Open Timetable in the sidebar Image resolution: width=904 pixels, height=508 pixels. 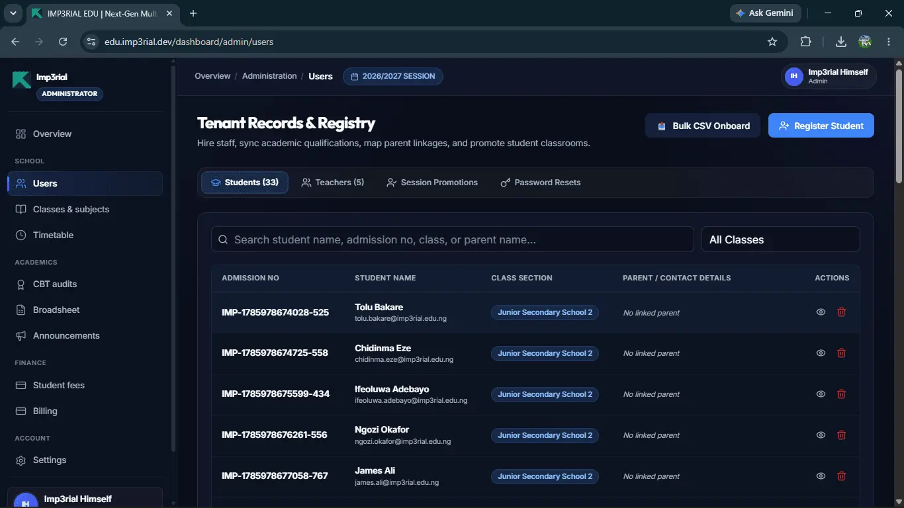pos(85,235)
